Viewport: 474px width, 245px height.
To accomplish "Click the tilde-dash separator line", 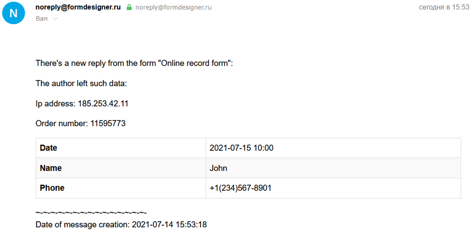I will [91, 213].
